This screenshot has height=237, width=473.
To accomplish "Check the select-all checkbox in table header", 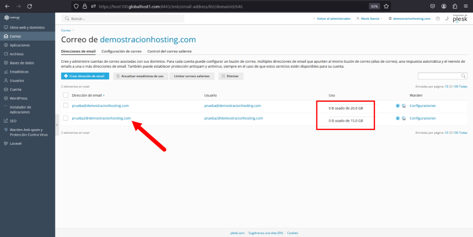I will click(66, 95).
